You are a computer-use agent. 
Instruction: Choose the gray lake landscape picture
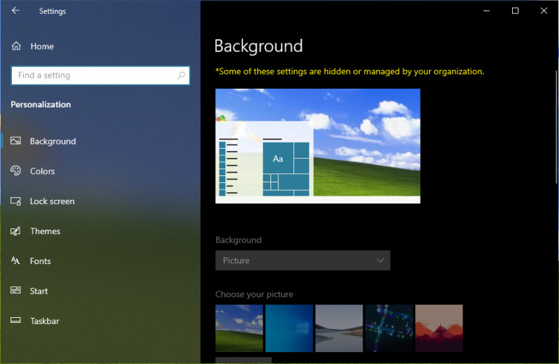(x=339, y=328)
